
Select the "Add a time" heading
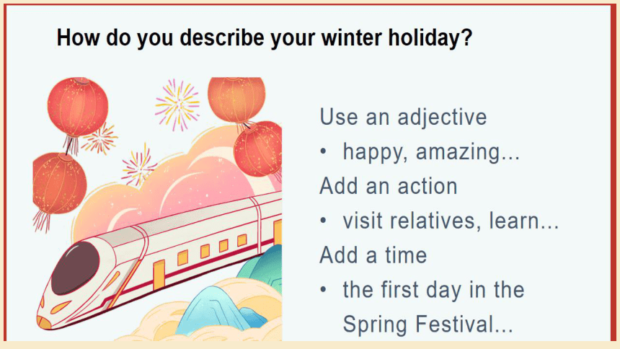tap(373, 255)
